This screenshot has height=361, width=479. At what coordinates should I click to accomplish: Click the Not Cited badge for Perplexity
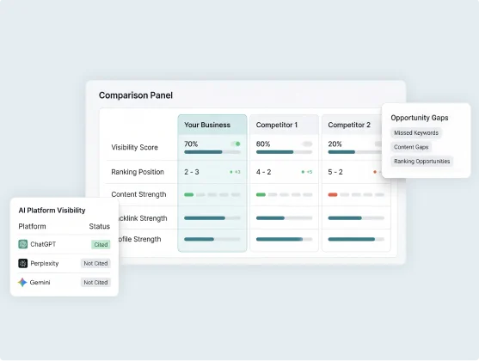click(95, 263)
